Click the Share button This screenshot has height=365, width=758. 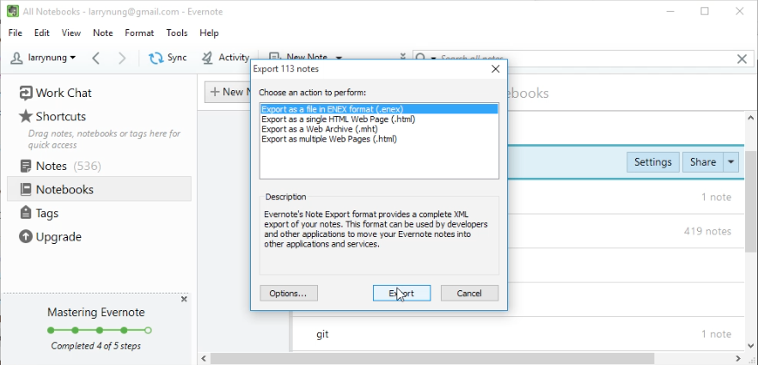[x=702, y=162]
